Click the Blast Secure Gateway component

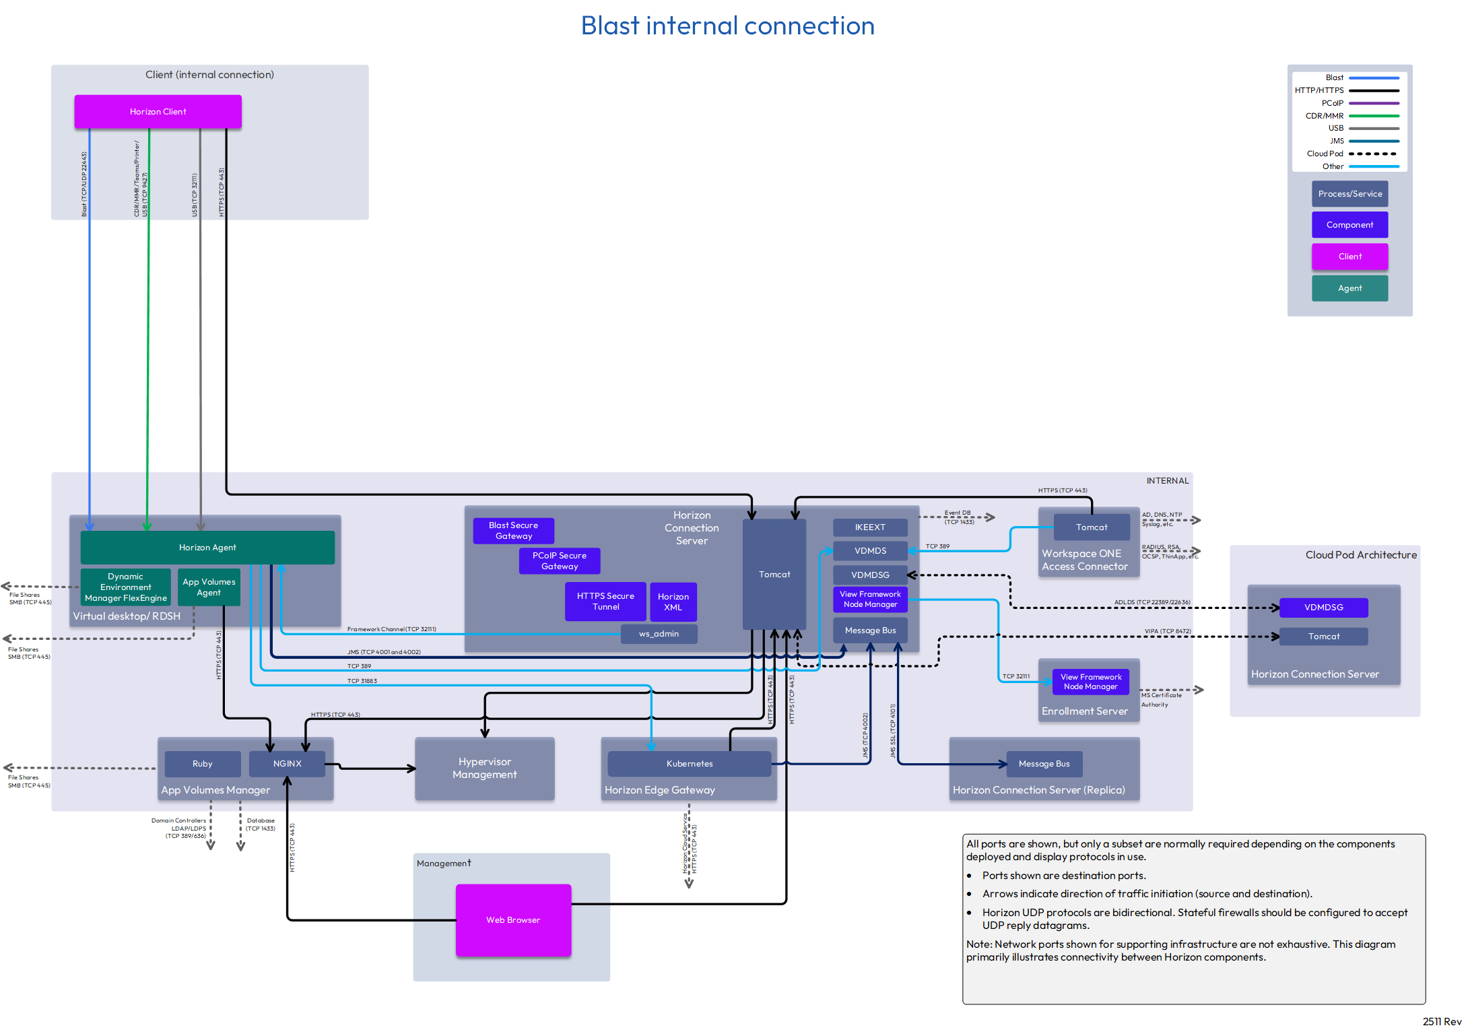pyautogui.click(x=513, y=530)
